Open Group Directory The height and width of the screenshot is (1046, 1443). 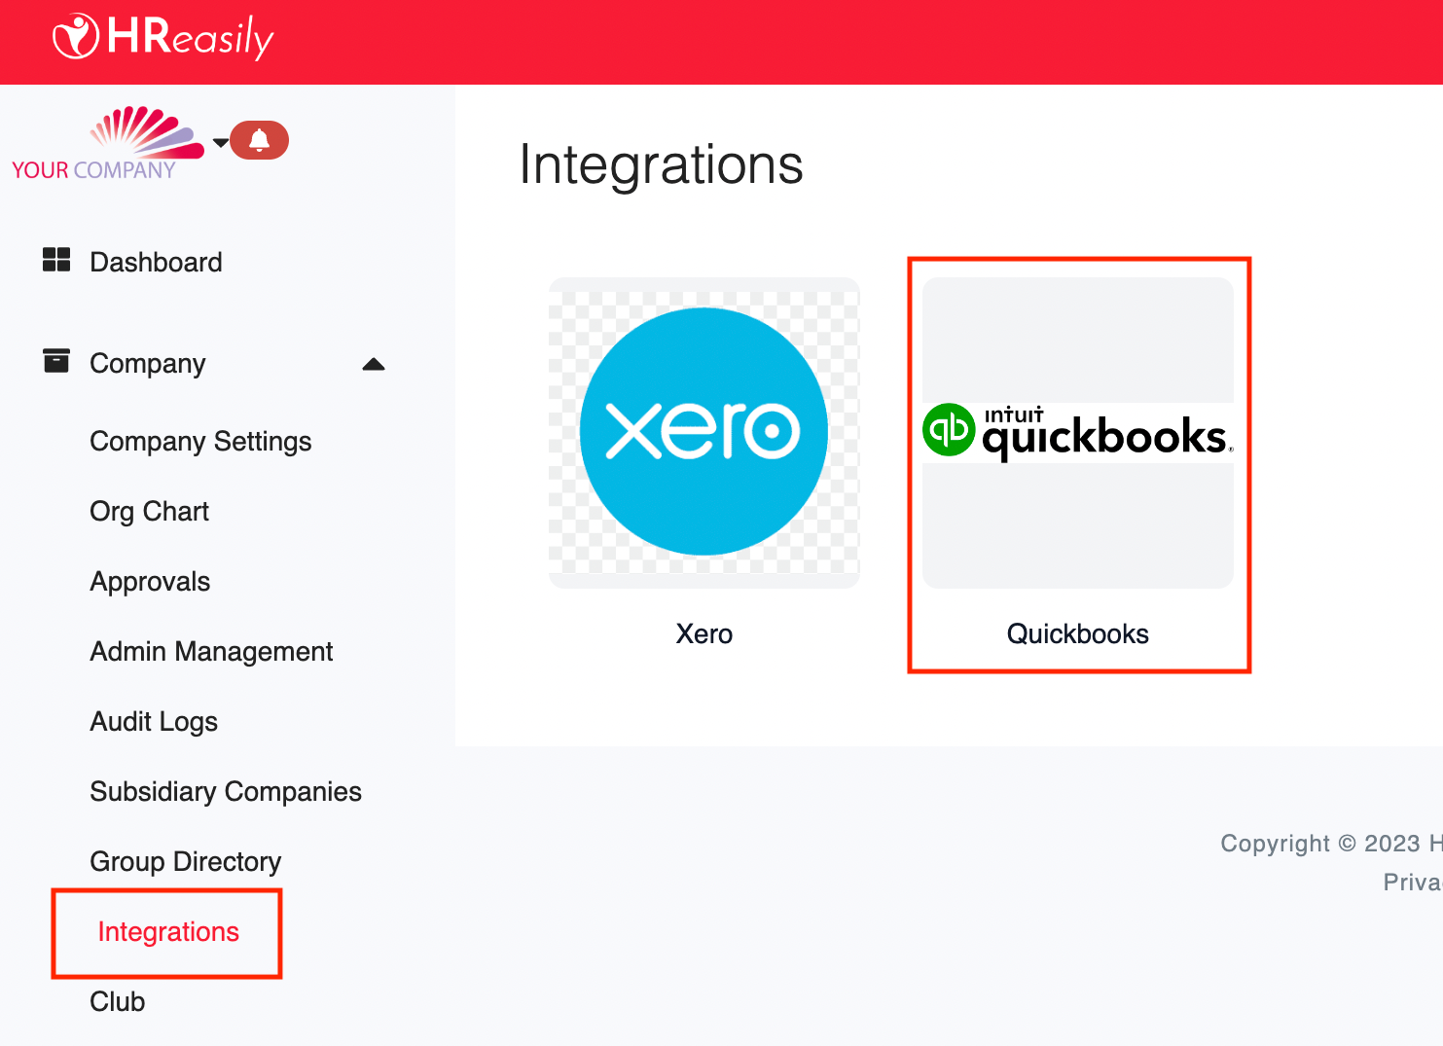186,862
